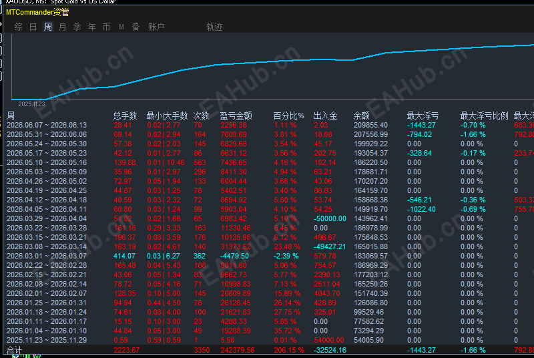This screenshot has width=534, height=358.
Task: Select week row 2026.03.22 ~ 2026.03.28
Action: [x=269, y=228]
